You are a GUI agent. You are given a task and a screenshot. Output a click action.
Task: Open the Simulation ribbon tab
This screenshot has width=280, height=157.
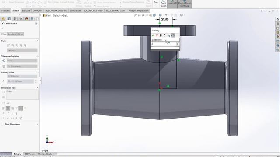[x=75, y=10]
